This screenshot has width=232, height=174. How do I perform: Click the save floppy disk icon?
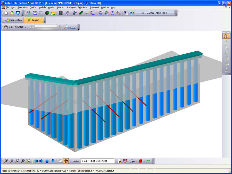tap(18, 13)
